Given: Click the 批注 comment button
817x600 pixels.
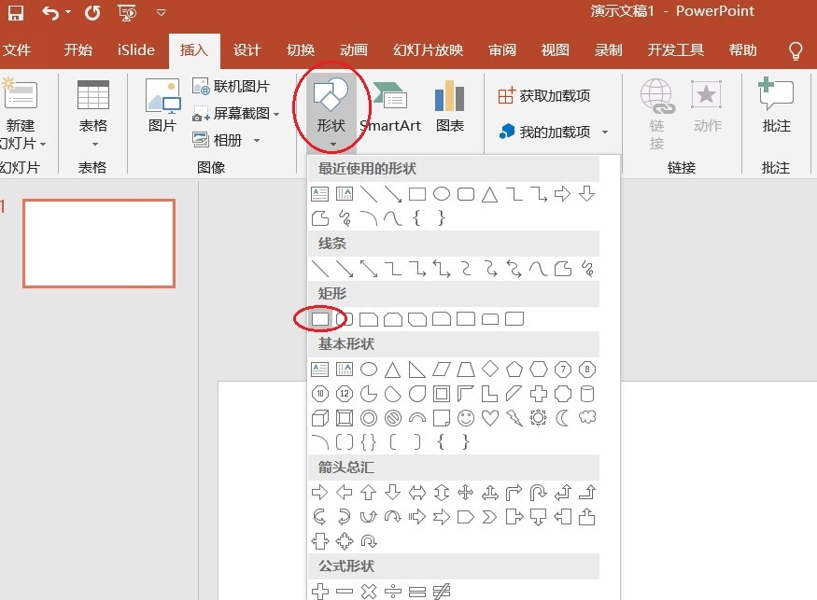Looking at the screenshot, I should pos(776,105).
